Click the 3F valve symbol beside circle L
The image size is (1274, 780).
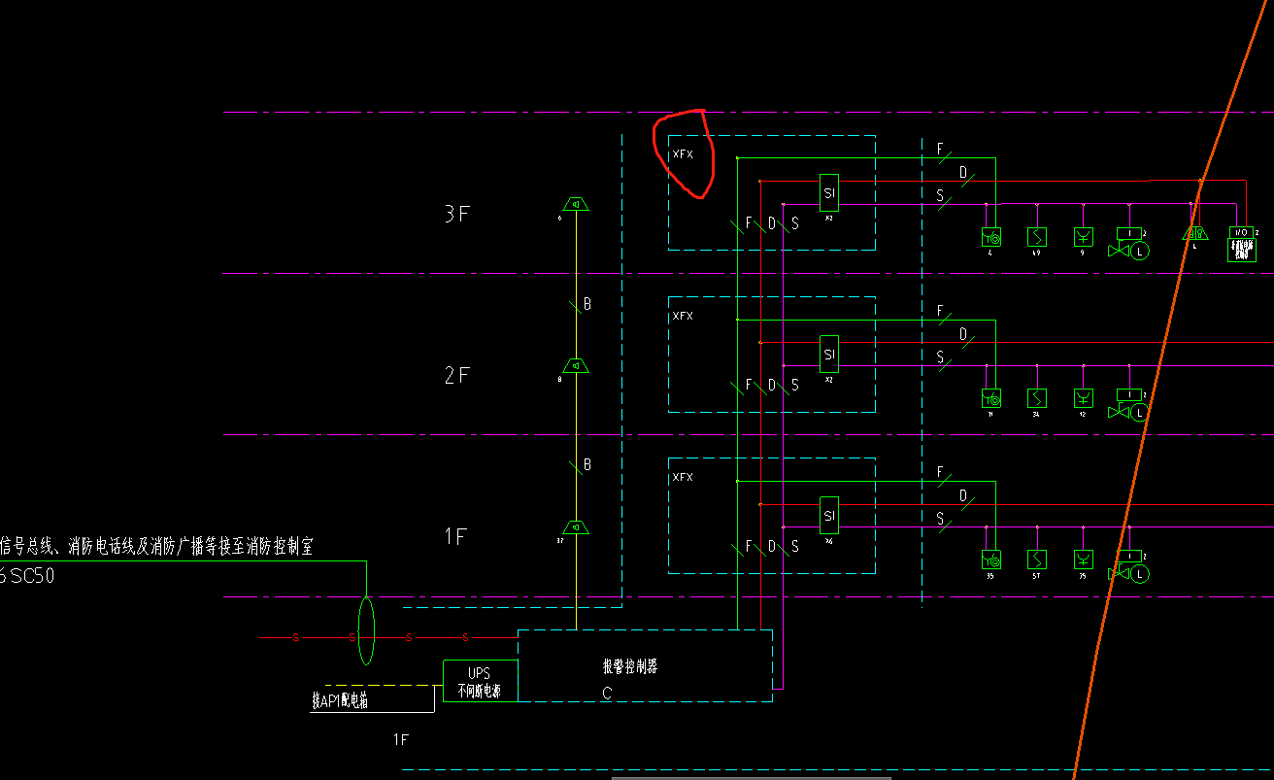coord(1119,251)
